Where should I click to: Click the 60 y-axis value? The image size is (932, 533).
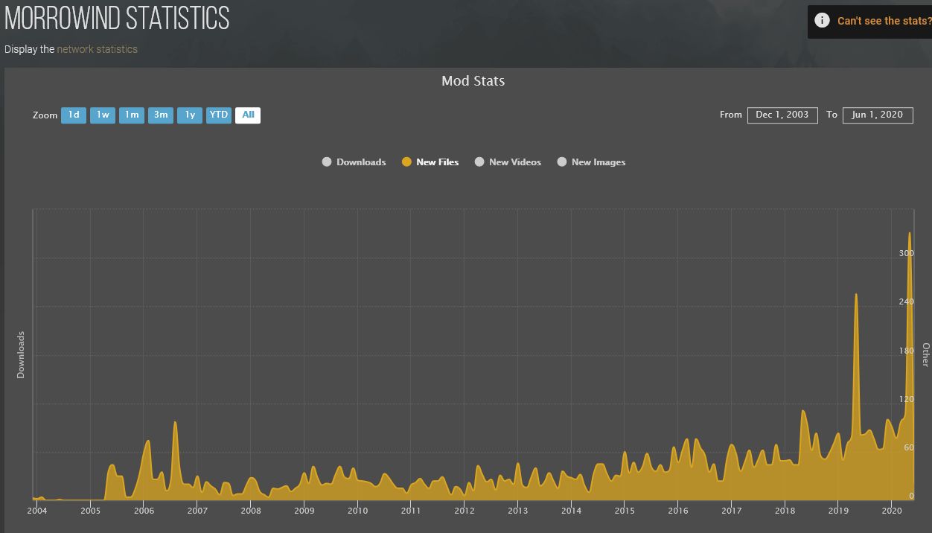tap(908, 447)
